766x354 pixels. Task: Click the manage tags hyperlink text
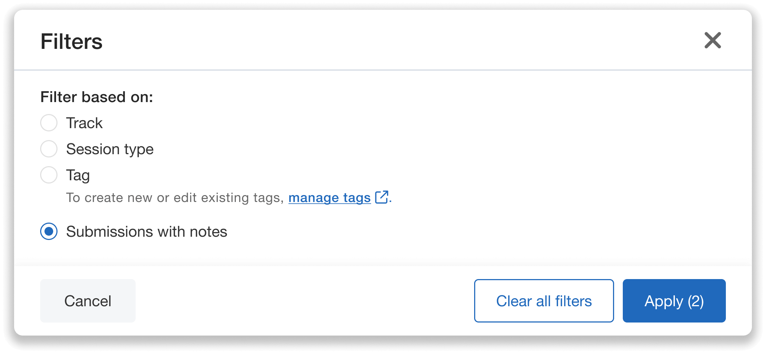[x=329, y=198]
